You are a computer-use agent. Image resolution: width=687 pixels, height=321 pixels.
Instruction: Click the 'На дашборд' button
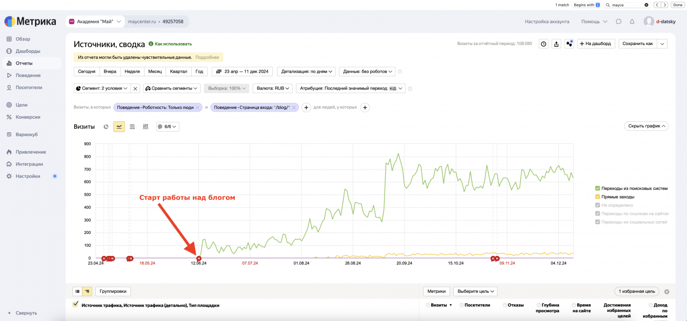[x=596, y=44]
